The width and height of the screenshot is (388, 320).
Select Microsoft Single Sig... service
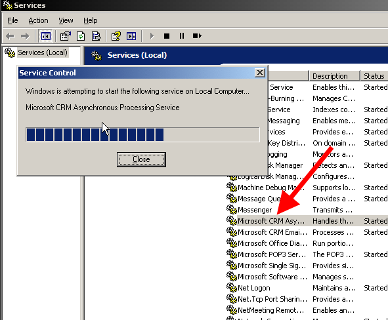(x=272, y=266)
